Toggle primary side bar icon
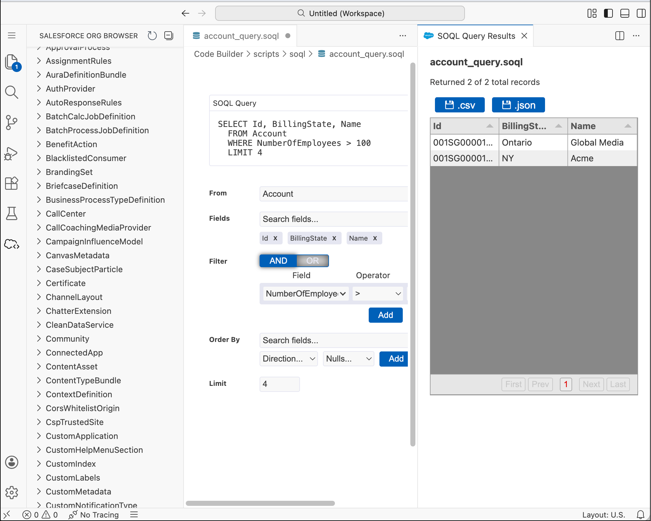Viewport: 651px width, 521px height. 608,13
